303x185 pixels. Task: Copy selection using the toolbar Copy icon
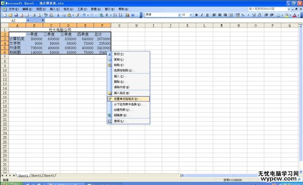63,15
